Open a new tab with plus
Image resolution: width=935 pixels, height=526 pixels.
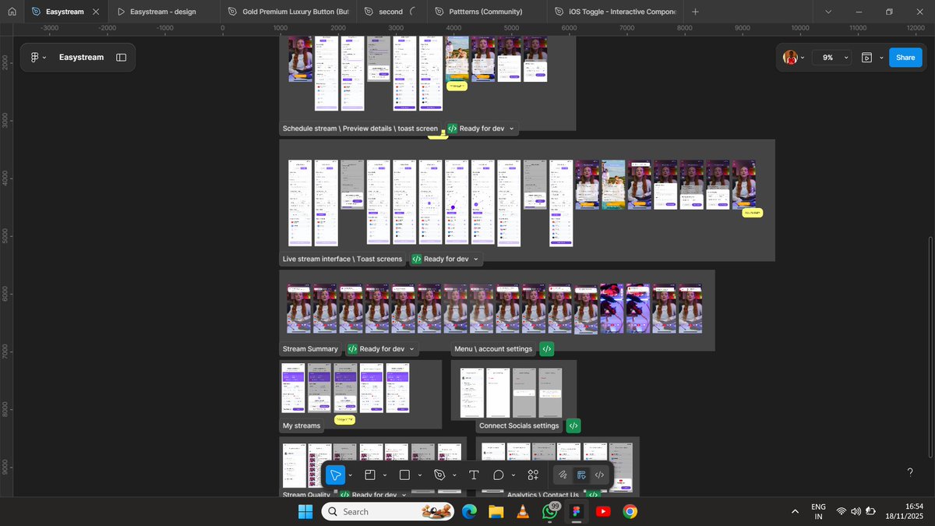pyautogui.click(x=695, y=12)
